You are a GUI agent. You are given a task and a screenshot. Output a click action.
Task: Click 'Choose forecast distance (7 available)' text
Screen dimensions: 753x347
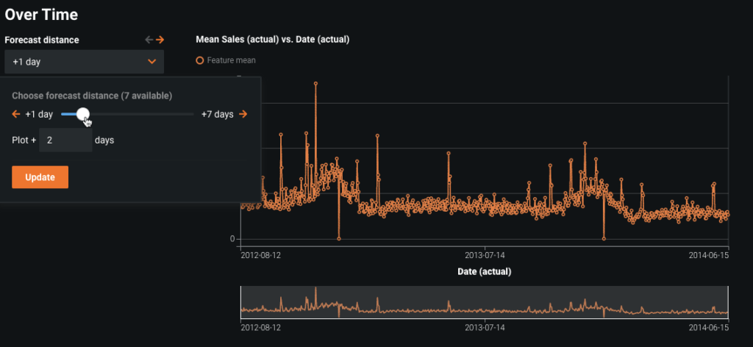pos(92,96)
